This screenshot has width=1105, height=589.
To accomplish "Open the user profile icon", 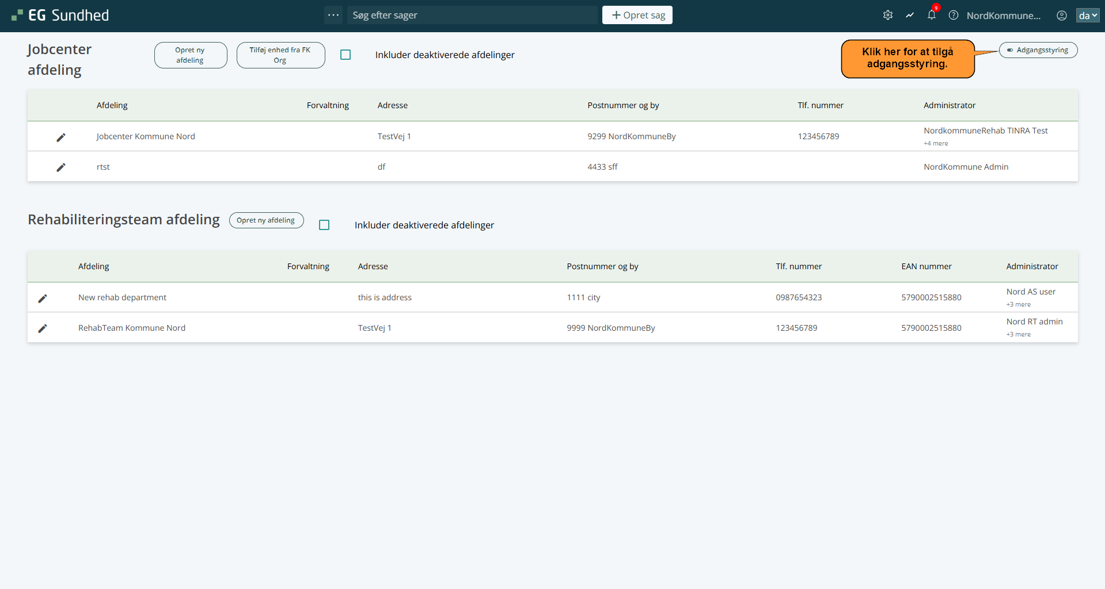I will [x=1062, y=16].
